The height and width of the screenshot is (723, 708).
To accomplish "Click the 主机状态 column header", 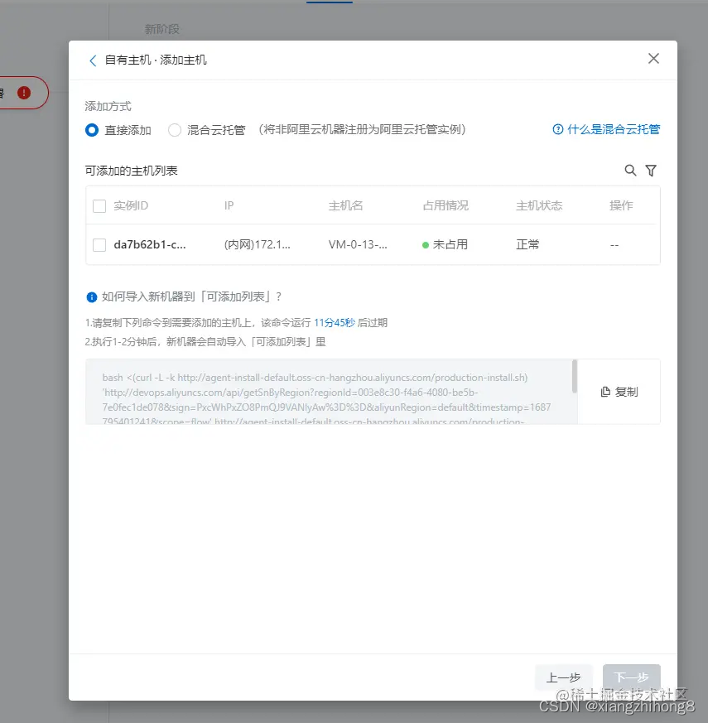I will 539,205.
